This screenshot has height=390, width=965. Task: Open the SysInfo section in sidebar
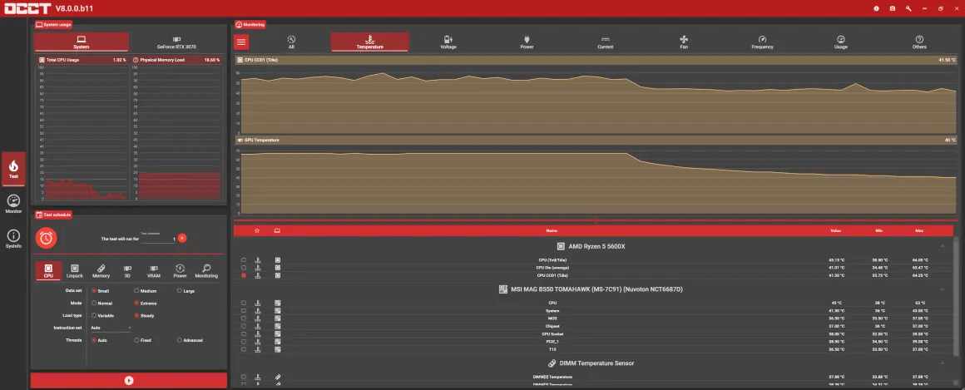[13, 239]
